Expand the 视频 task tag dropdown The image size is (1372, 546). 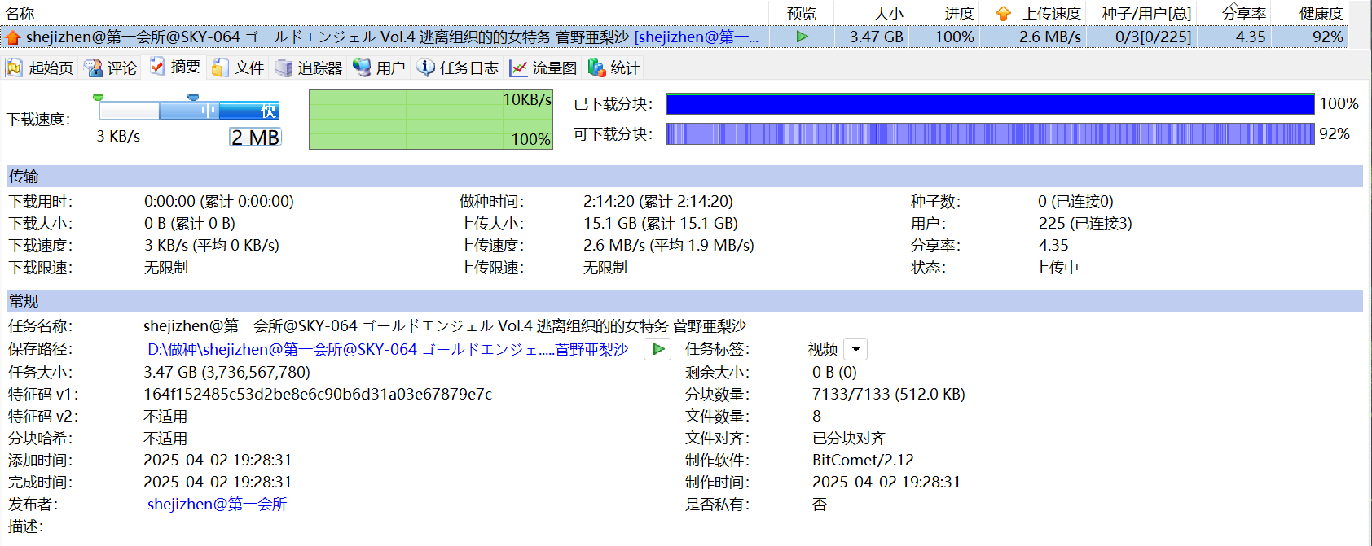855,349
